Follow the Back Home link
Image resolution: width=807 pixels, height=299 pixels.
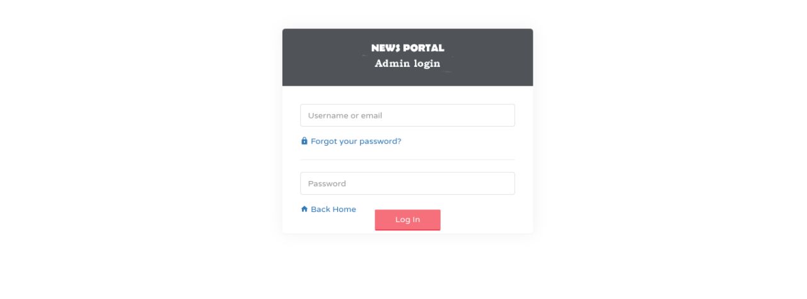328,209
